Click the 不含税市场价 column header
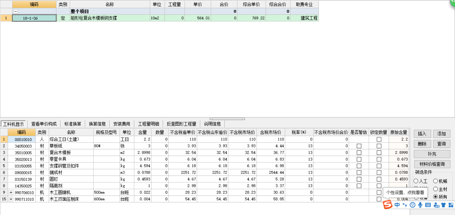455x215 pixels. tap(242, 132)
